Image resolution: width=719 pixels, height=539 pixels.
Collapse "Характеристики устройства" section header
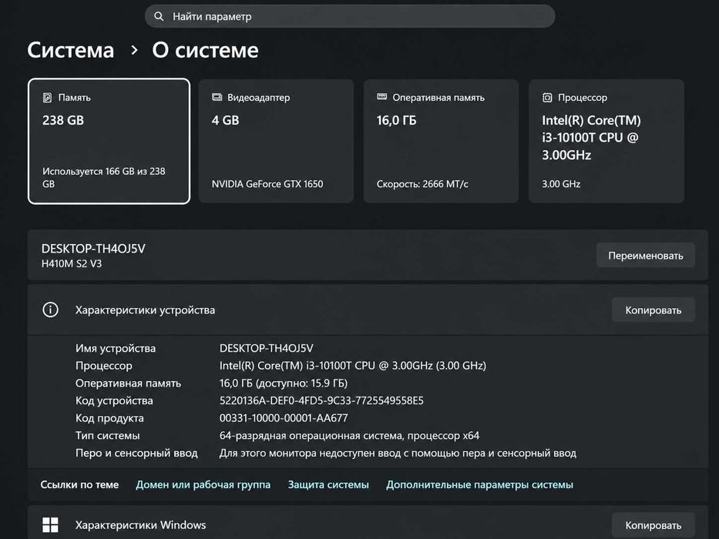368,310
